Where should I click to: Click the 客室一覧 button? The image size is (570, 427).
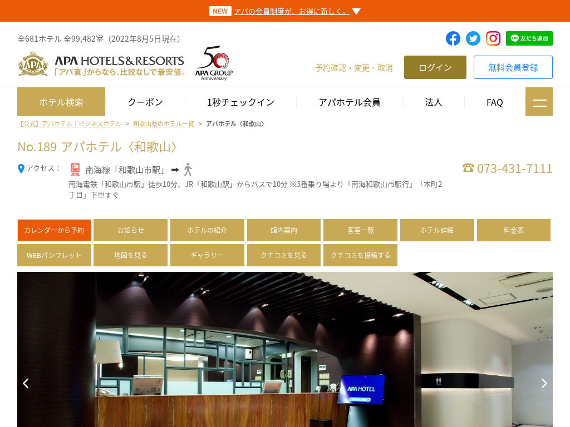pos(360,230)
